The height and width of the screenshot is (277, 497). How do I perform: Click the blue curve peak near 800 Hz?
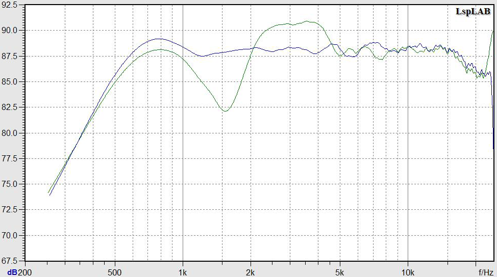click(x=159, y=39)
